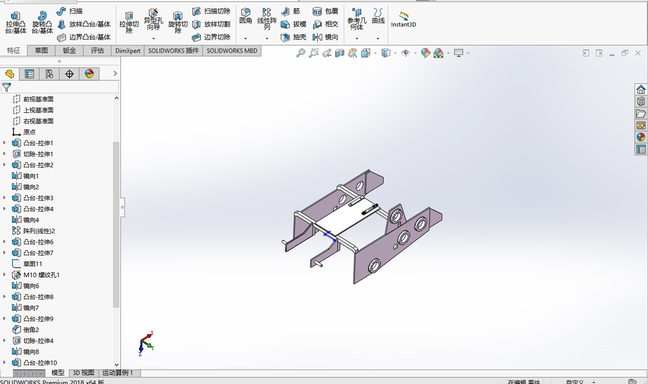Screen dimensions: 648x384
Task: Click the 筋 rib tool
Action: (x=290, y=11)
